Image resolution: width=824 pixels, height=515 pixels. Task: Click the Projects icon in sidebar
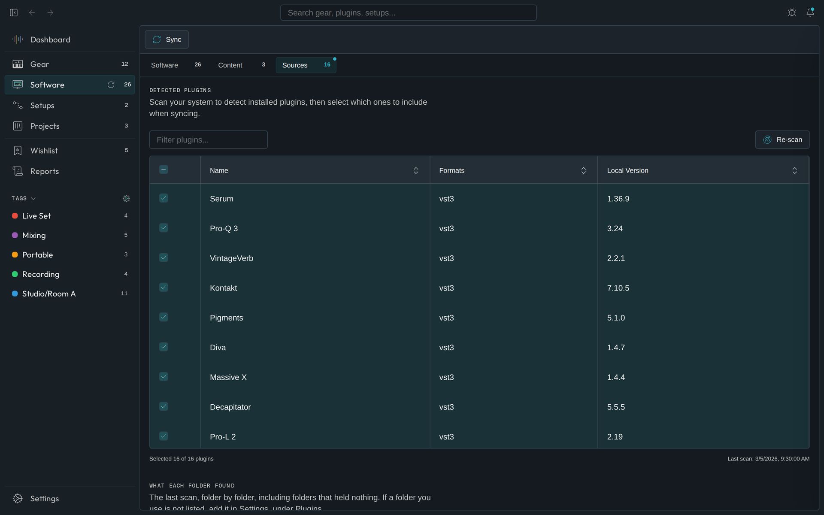click(18, 126)
